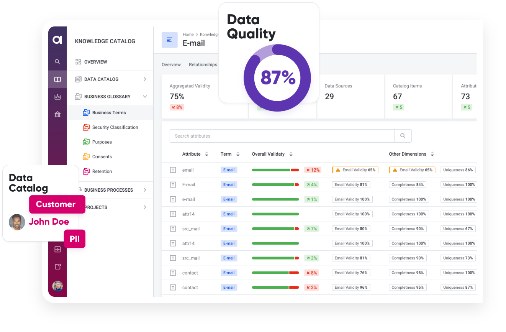Sort by Overall Validaty column arrows
Screen dimensions: 506x332
click(x=291, y=154)
